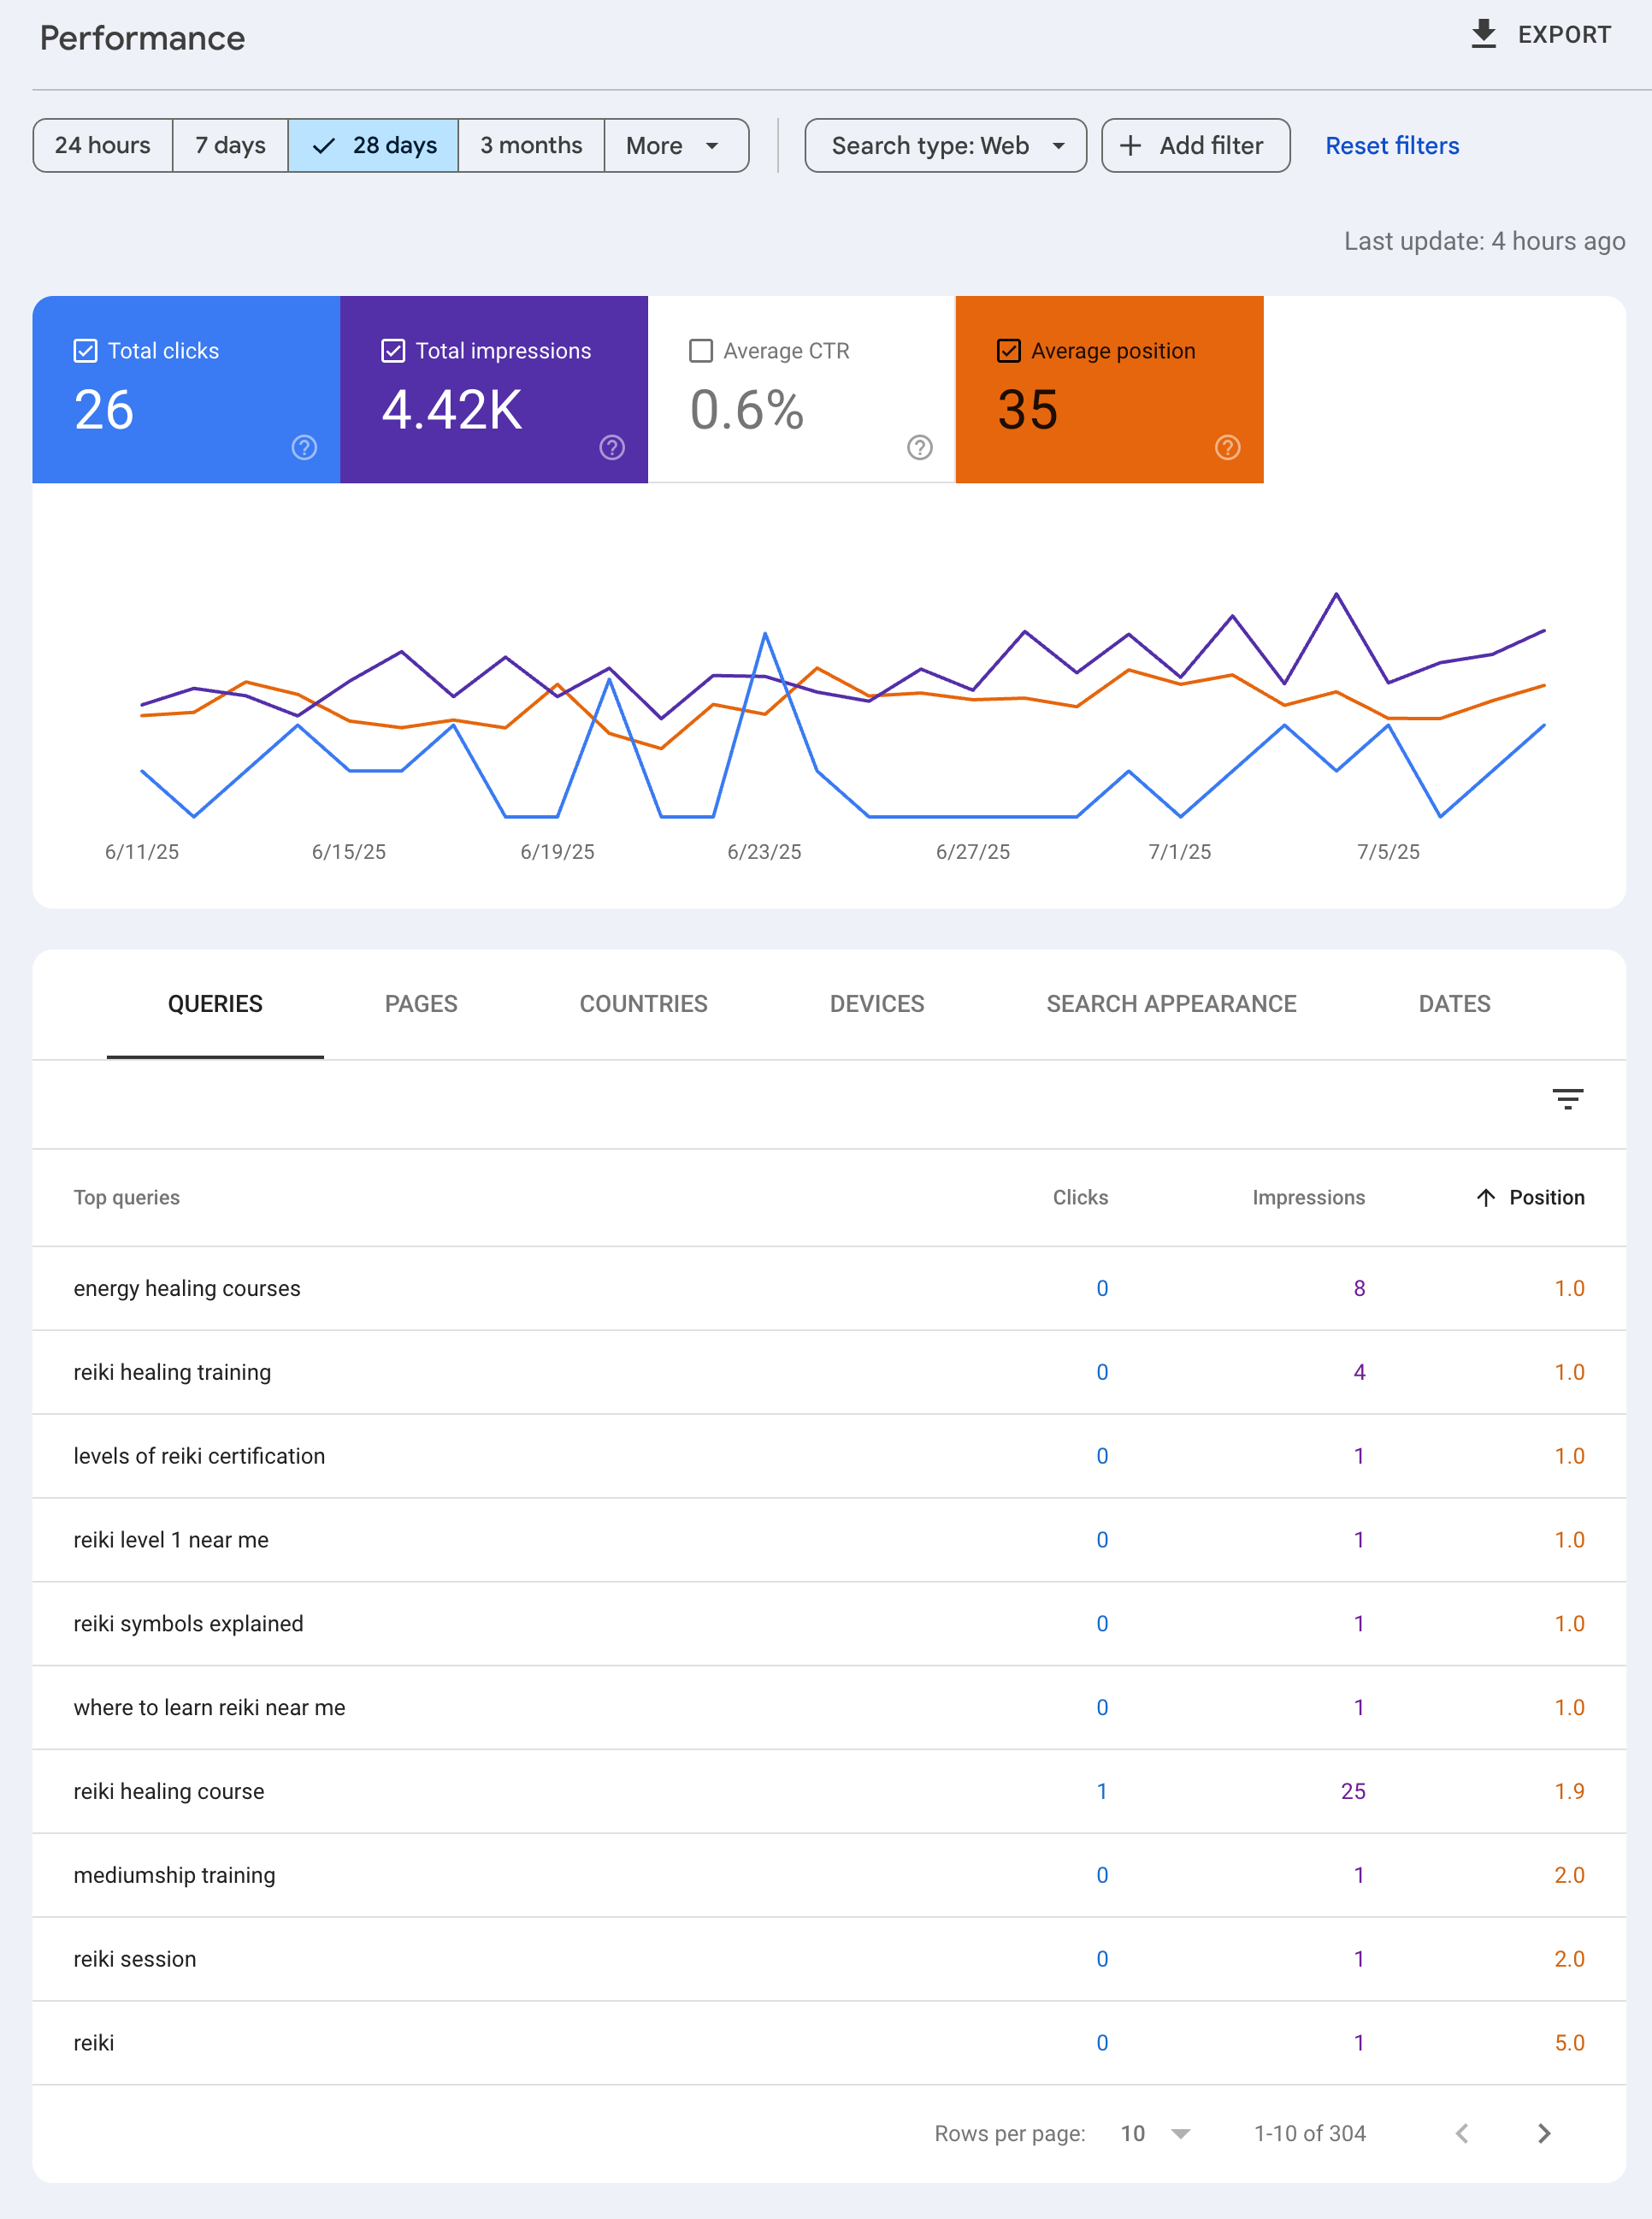Enable Average CTR checkbox
The height and width of the screenshot is (2219, 1652).
[702, 352]
